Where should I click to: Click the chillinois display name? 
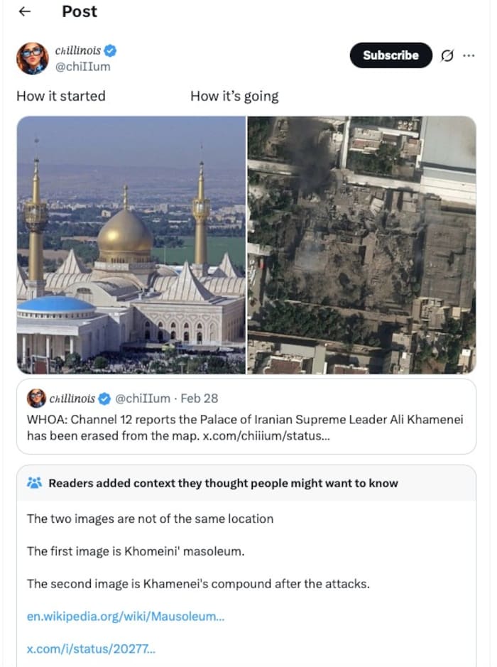[x=77, y=50]
